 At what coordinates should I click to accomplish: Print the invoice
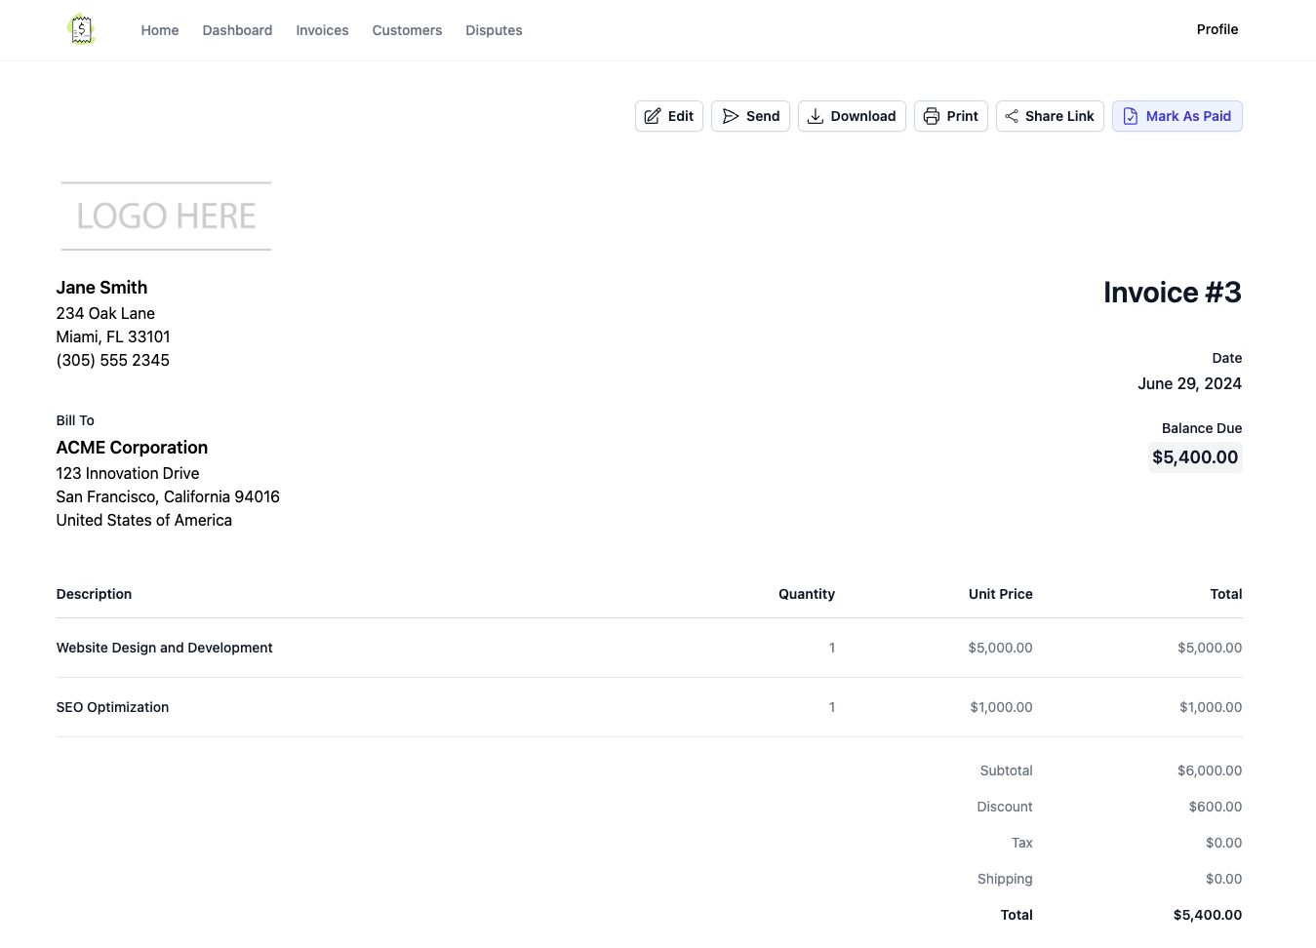tap(951, 116)
